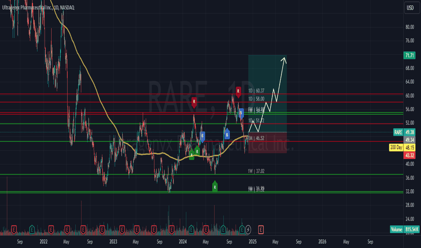Click the blue B marker near May 2024
Screen dimensions: 421x248
[x=202, y=136]
